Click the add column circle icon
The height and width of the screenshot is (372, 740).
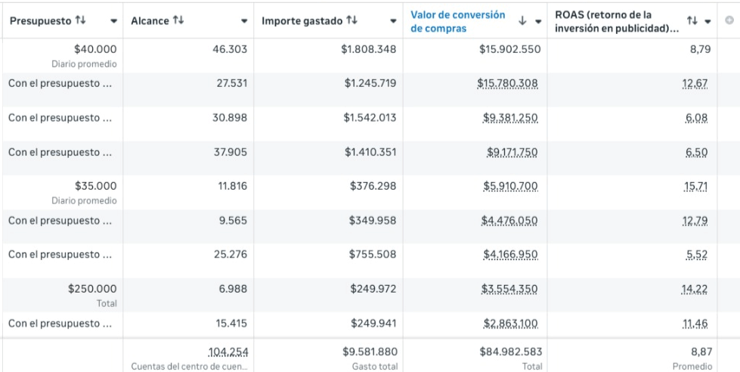click(x=729, y=21)
